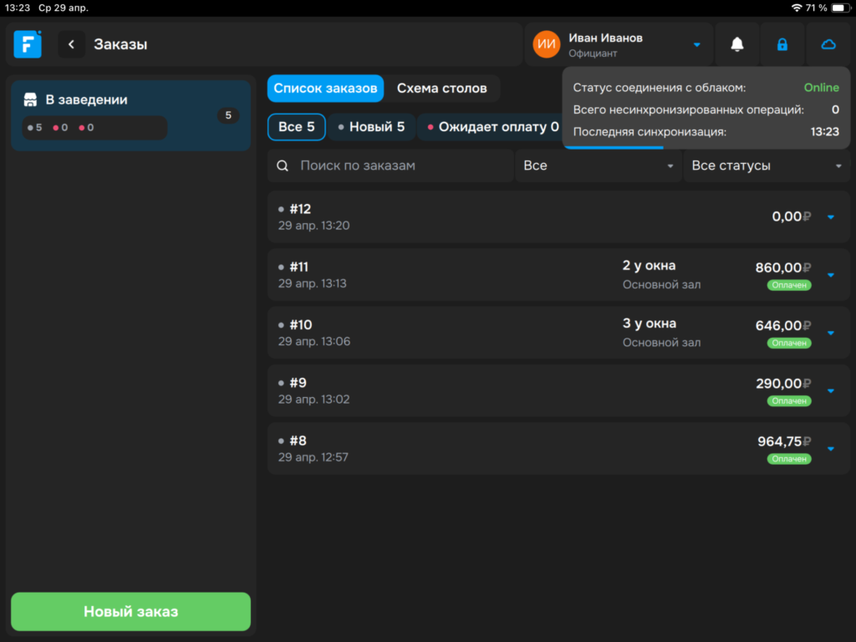Click the "Заказы" page title
Viewport: 856px width, 642px height.
pyautogui.click(x=120, y=44)
